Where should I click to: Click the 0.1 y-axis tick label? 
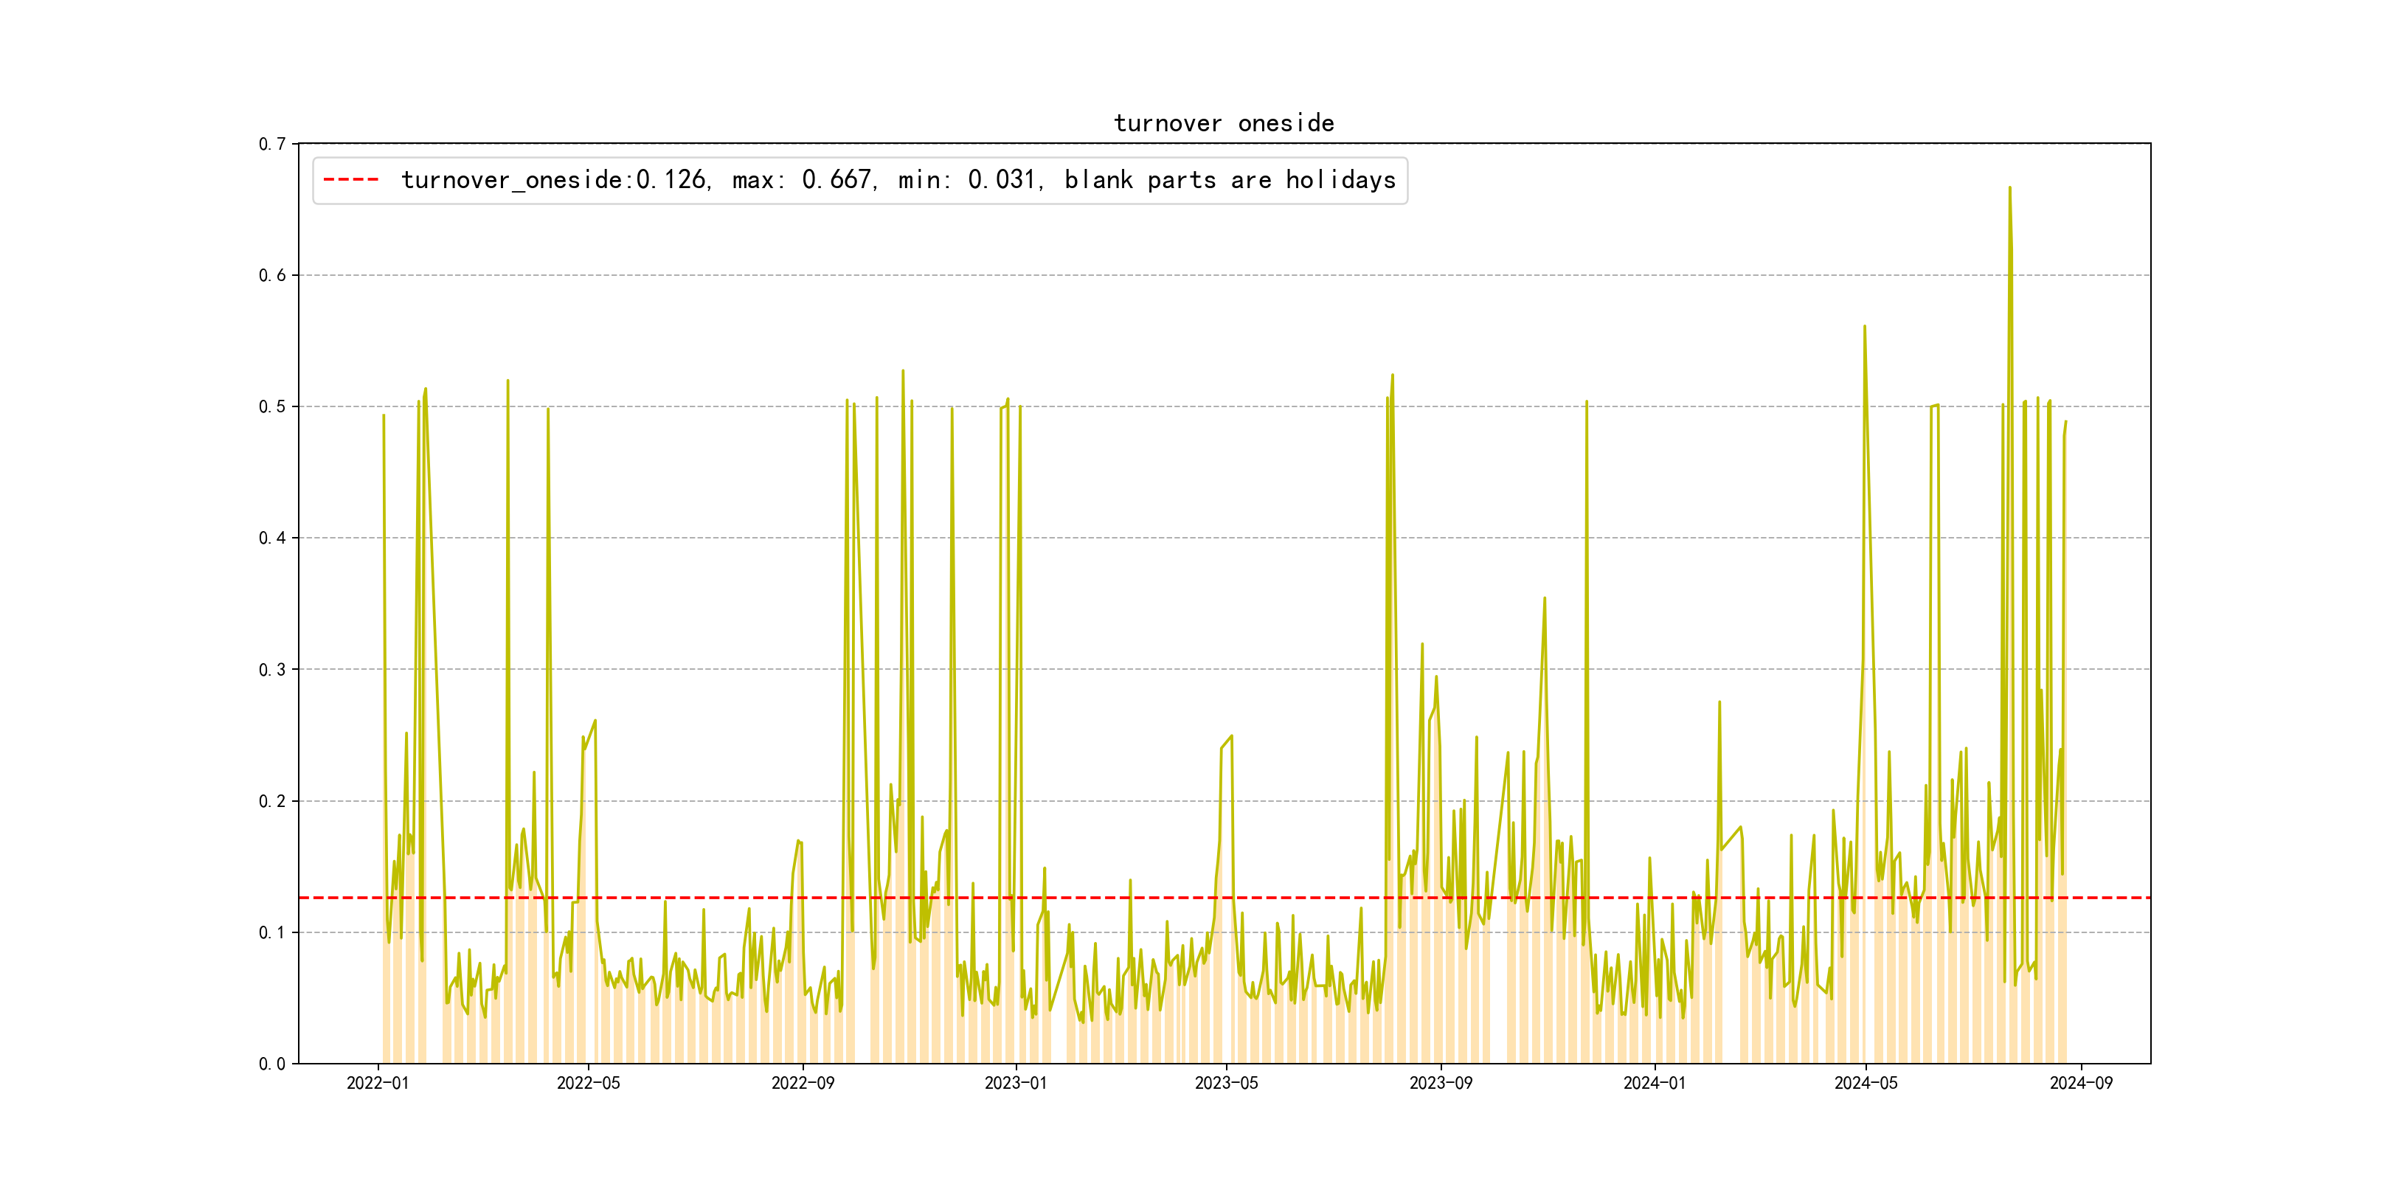[272, 932]
